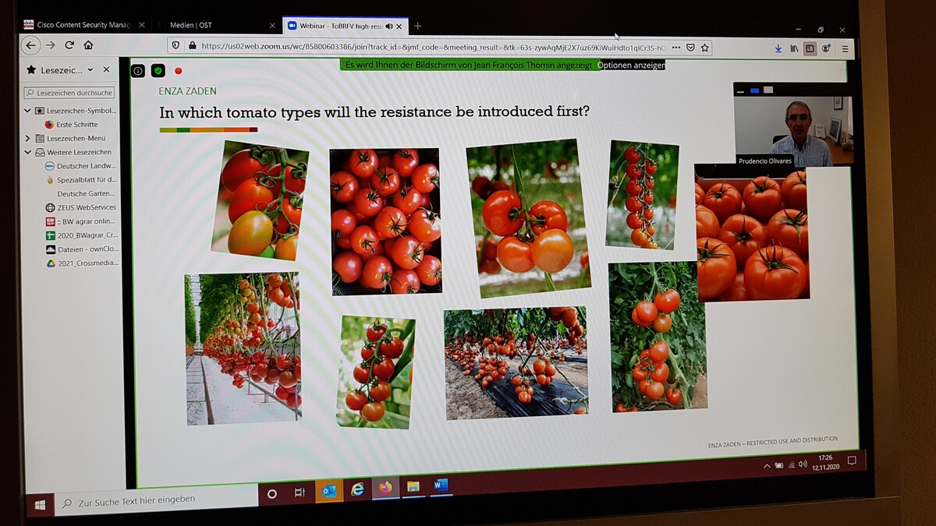The height and width of the screenshot is (526, 936).
Task: Click the red recording indicator dot
Action: click(x=178, y=71)
